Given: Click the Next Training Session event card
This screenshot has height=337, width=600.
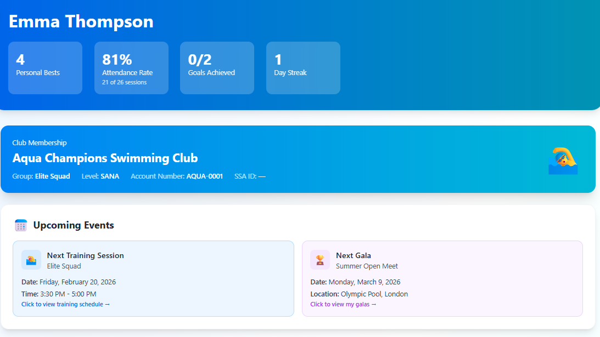Looking at the screenshot, I should (x=153, y=277).
